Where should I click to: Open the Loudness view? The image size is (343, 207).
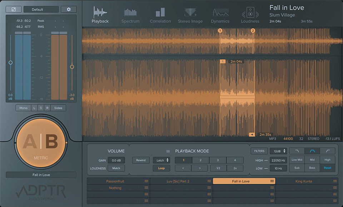tap(250, 15)
